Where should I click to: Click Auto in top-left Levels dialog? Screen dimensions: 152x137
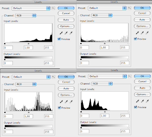(x=66, y=20)
